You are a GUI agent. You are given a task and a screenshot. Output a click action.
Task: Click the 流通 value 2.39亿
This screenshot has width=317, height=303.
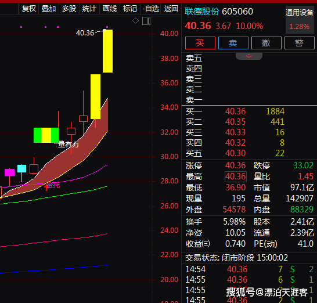point(302,233)
